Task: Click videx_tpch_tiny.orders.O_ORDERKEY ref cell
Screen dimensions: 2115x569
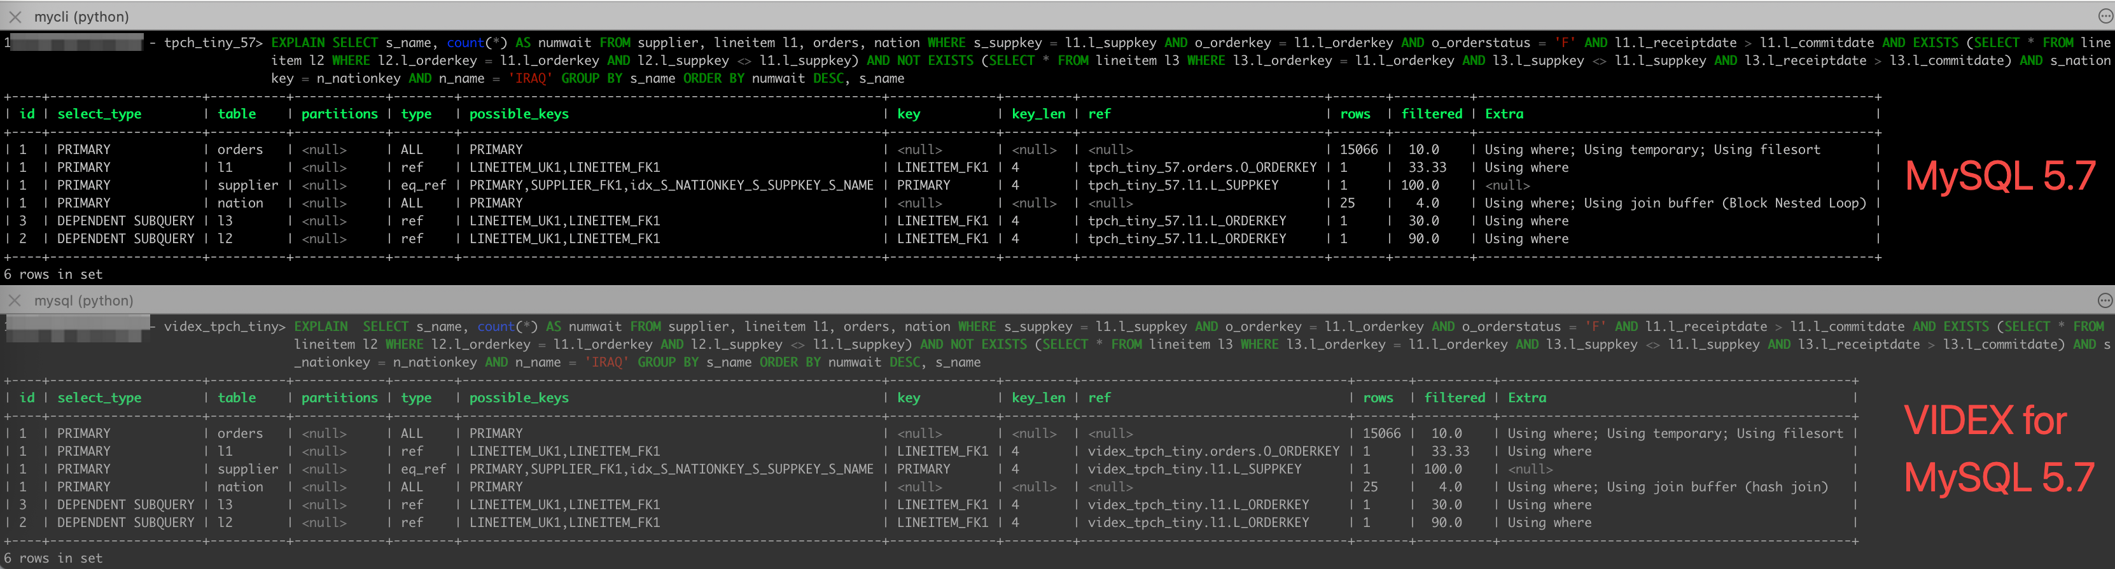Action: click(x=1213, y=452)
